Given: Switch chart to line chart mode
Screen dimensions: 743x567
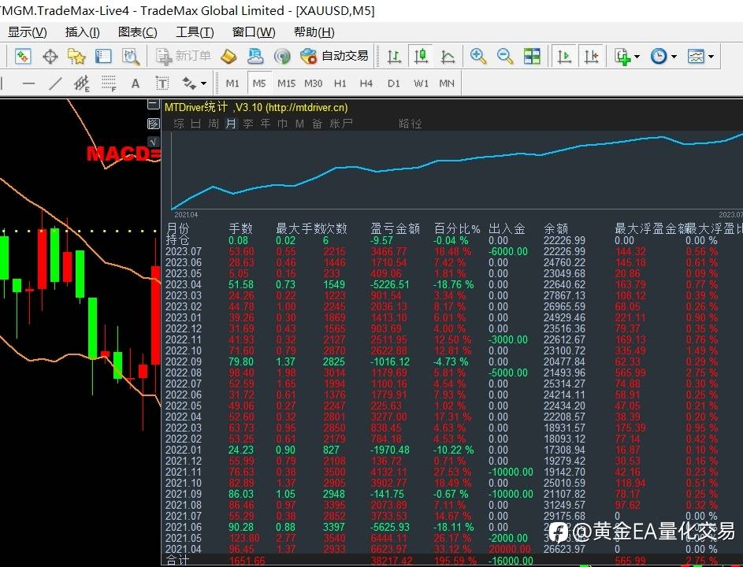Looking at the screenshot, I should [448, 57].
